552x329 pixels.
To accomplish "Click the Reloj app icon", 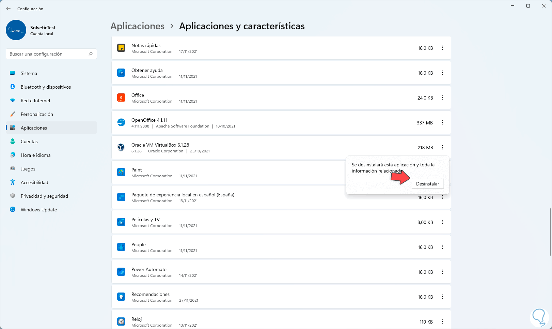I will tap(121, 321).
